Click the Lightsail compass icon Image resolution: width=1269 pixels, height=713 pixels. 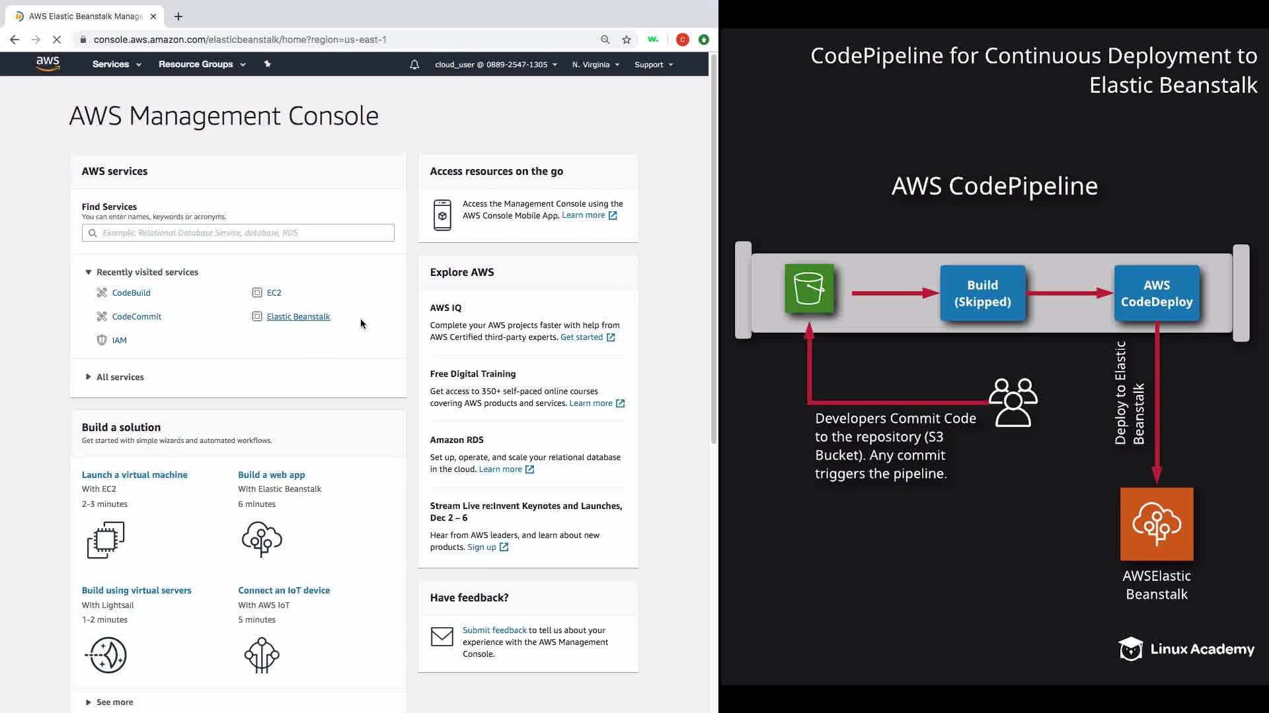(x=106, y=655)
